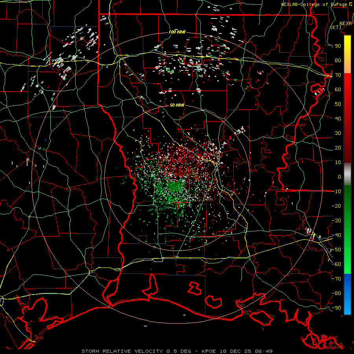Click the 40 value on velocity scale
Viewport: 354px width, 354px height.
click(x=338, y=118)
